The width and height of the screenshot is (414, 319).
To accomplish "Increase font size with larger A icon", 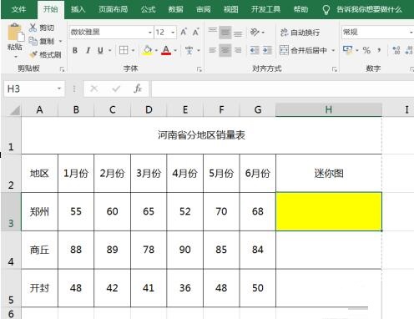I will point(184,32).
